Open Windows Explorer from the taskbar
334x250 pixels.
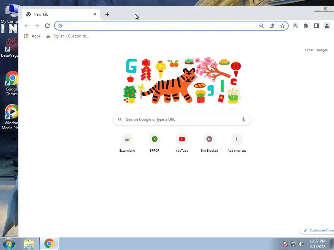29,243
